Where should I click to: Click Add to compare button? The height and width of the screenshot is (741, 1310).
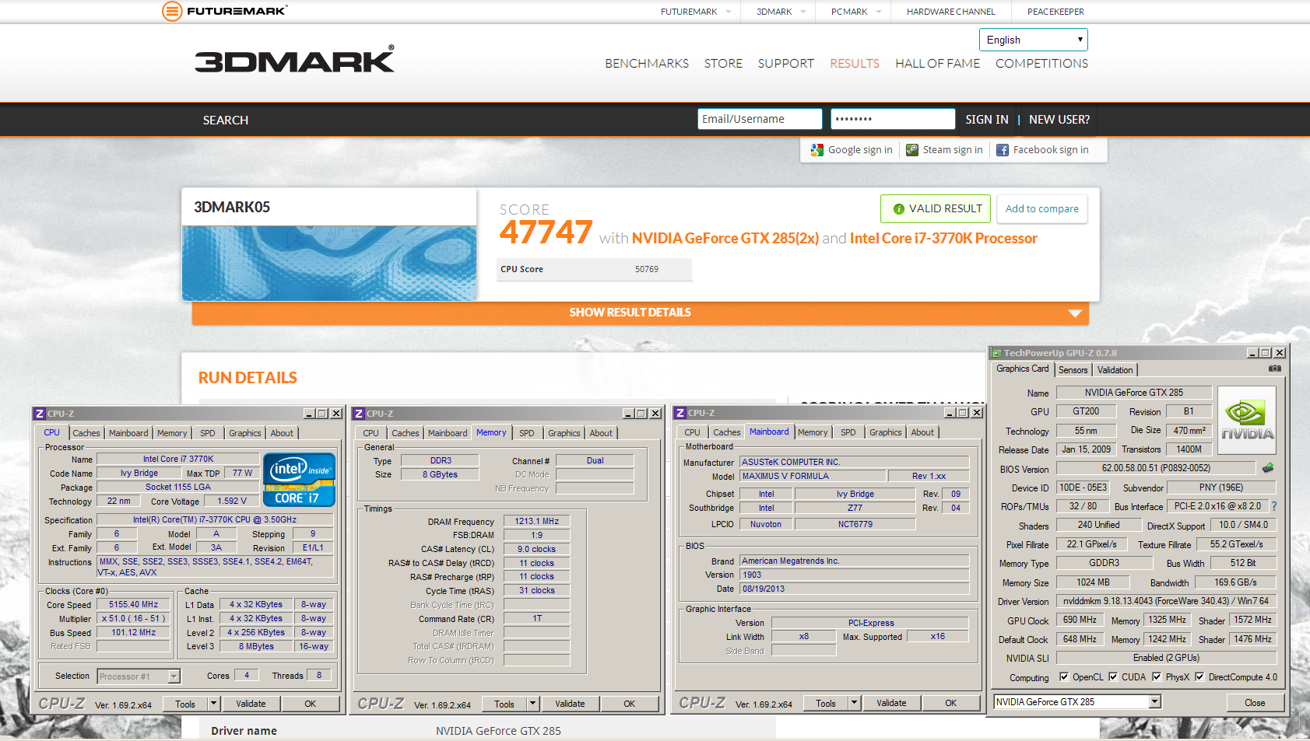click(1041, 209)
